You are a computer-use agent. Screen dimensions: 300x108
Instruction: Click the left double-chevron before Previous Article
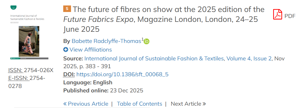(x=65, y=104)
